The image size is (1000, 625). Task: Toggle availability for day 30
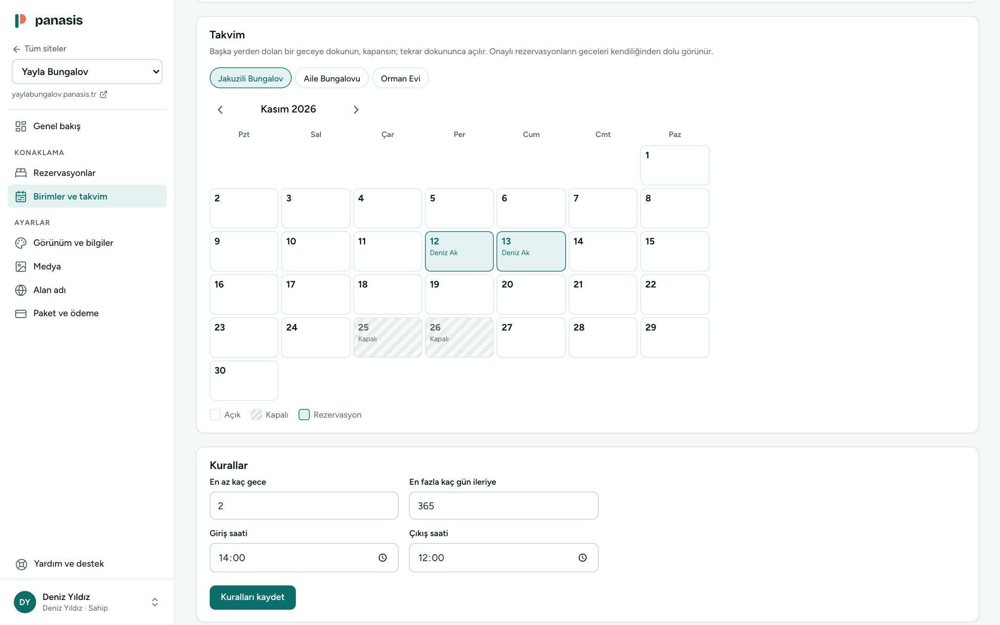pyautogui.click(x=244, y=381)
